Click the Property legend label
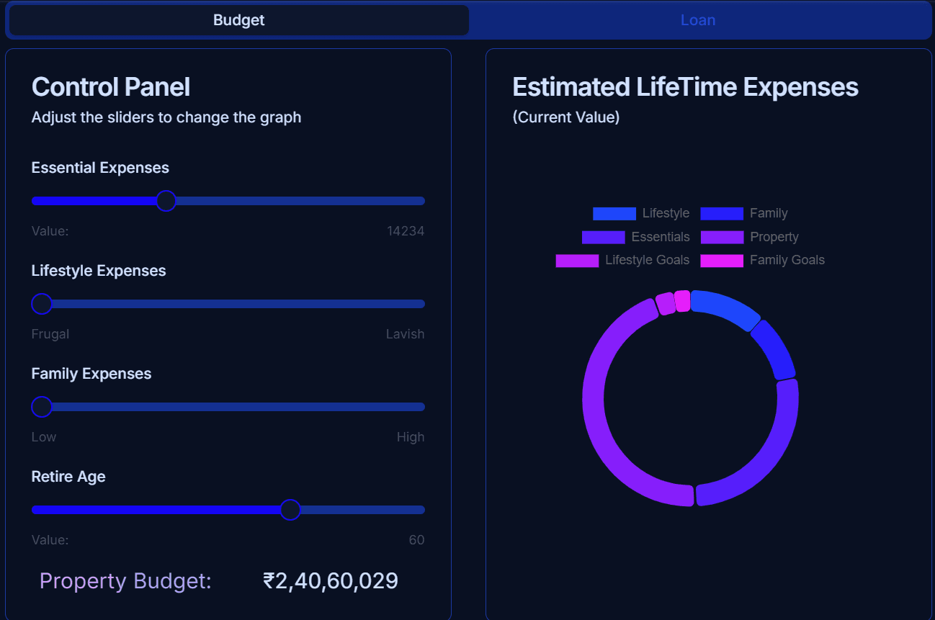 (774, 237)
